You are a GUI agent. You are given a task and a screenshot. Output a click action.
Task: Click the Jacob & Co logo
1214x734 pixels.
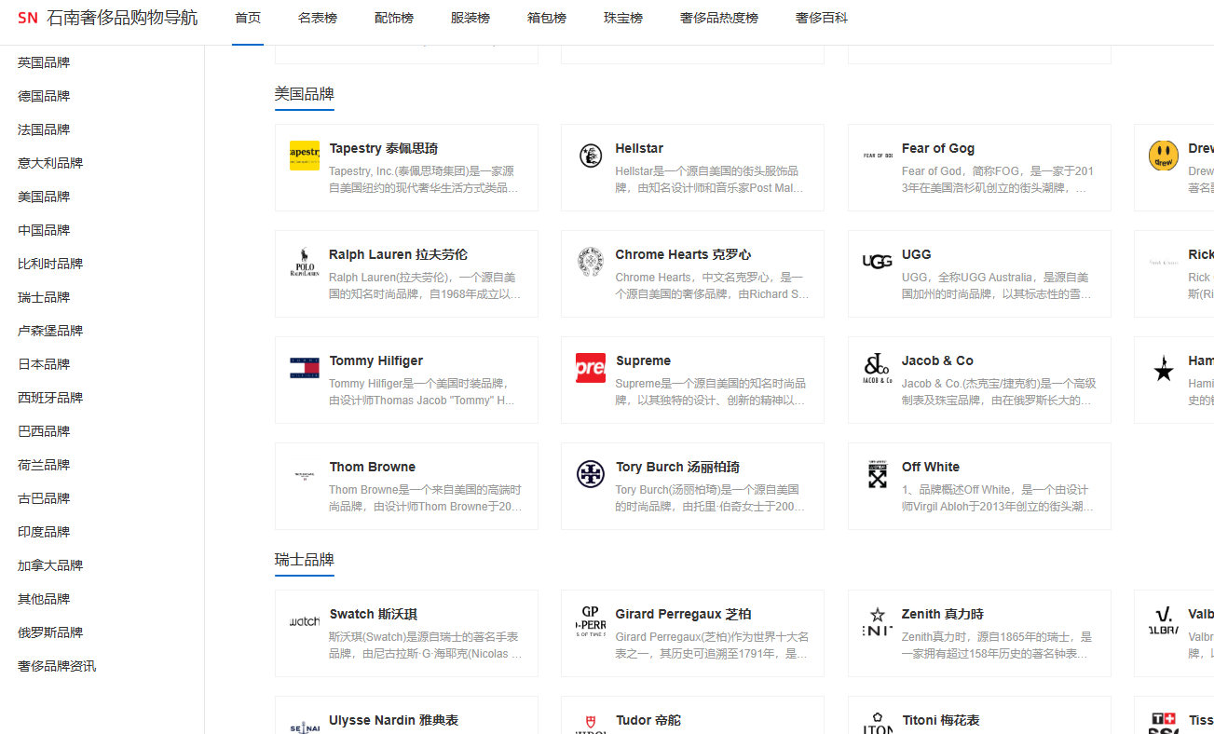click(877, 368)
